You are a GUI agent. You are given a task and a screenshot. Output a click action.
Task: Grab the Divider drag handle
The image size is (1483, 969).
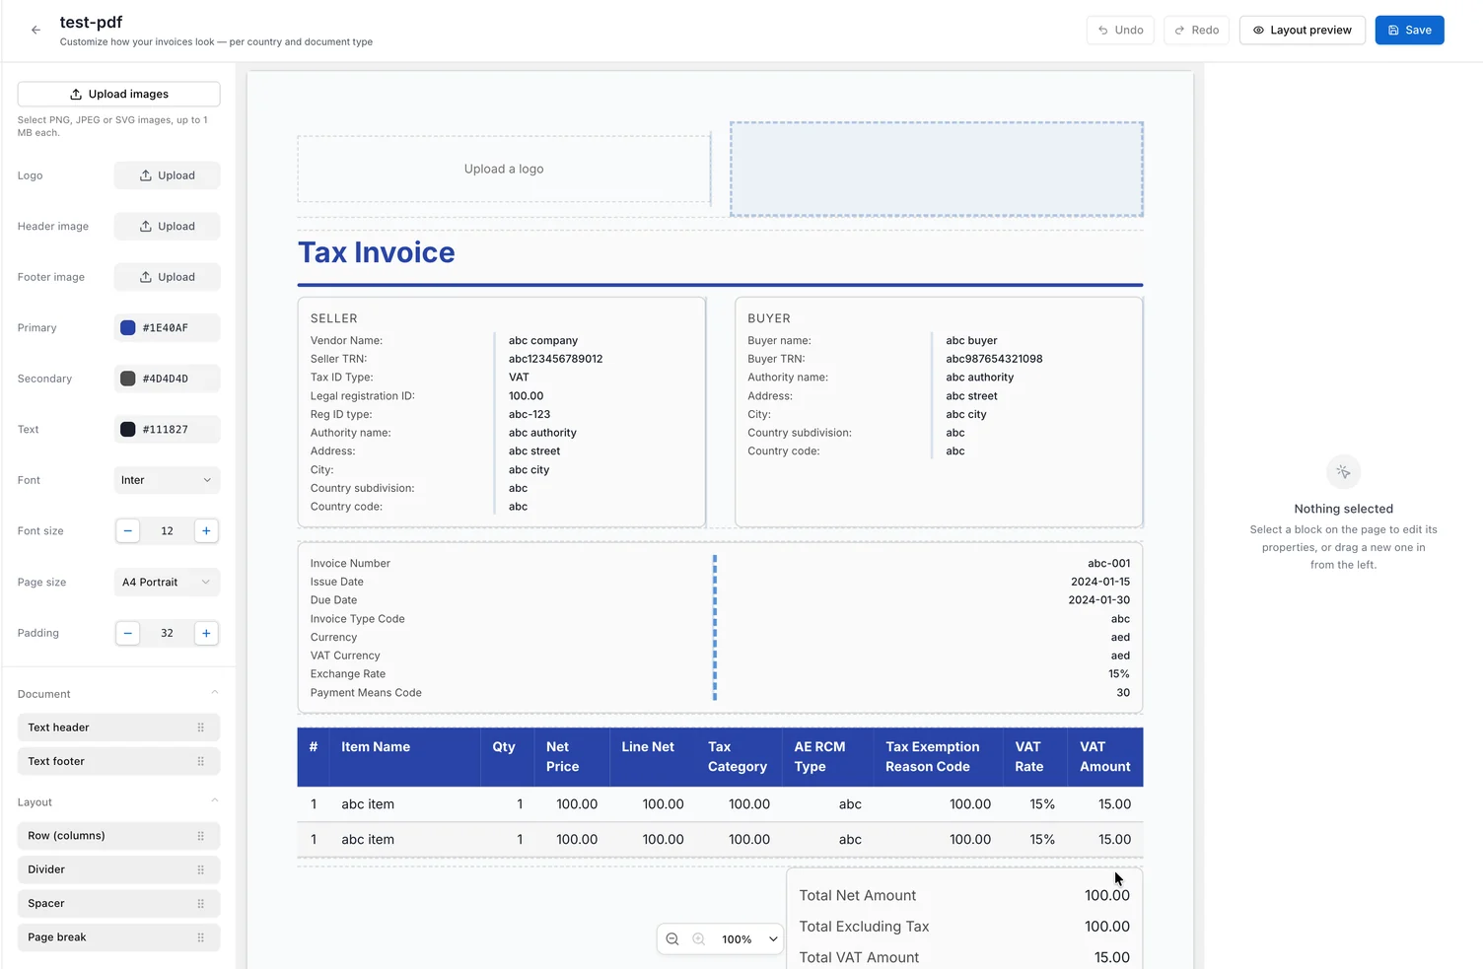pyautogui.click(x=201, y=869)
